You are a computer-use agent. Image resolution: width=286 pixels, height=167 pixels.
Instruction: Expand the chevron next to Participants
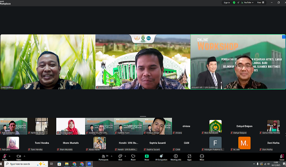pos(111,156)
